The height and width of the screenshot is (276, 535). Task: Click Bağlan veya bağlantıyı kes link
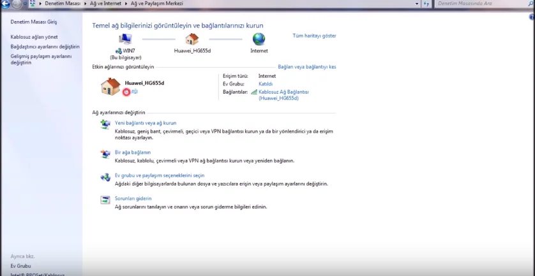(307, 67)
